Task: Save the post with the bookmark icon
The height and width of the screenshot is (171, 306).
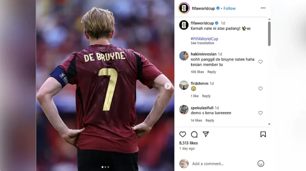Action: coord(263,134)
